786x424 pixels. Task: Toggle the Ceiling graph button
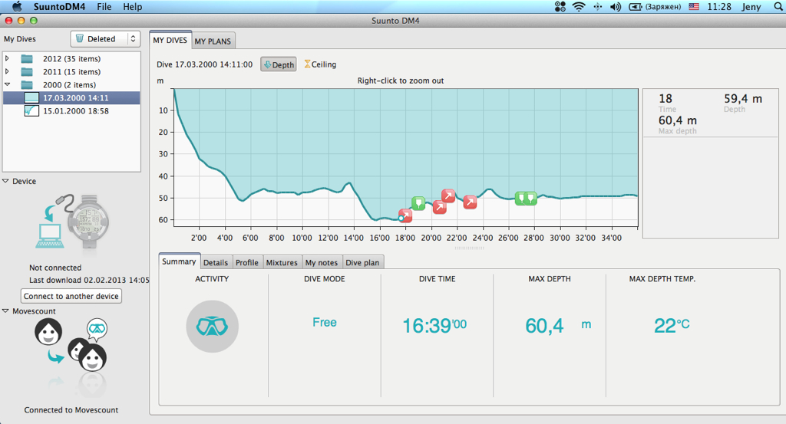[x=320, y=65]
